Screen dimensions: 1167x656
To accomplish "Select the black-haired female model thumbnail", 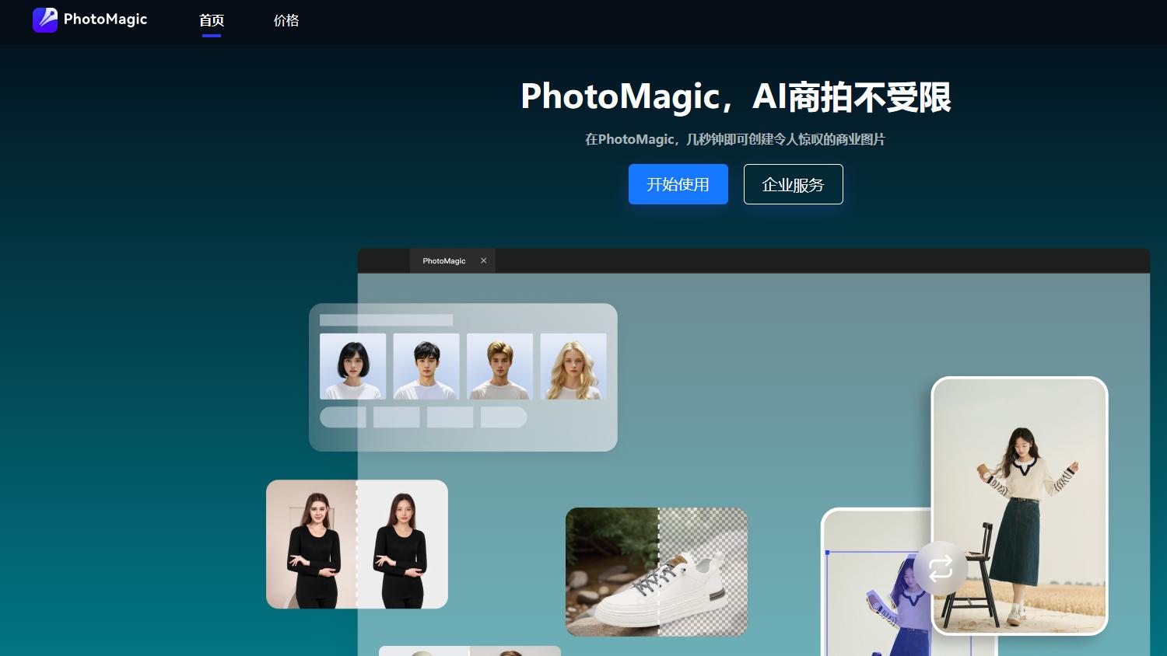I will 352,365.
